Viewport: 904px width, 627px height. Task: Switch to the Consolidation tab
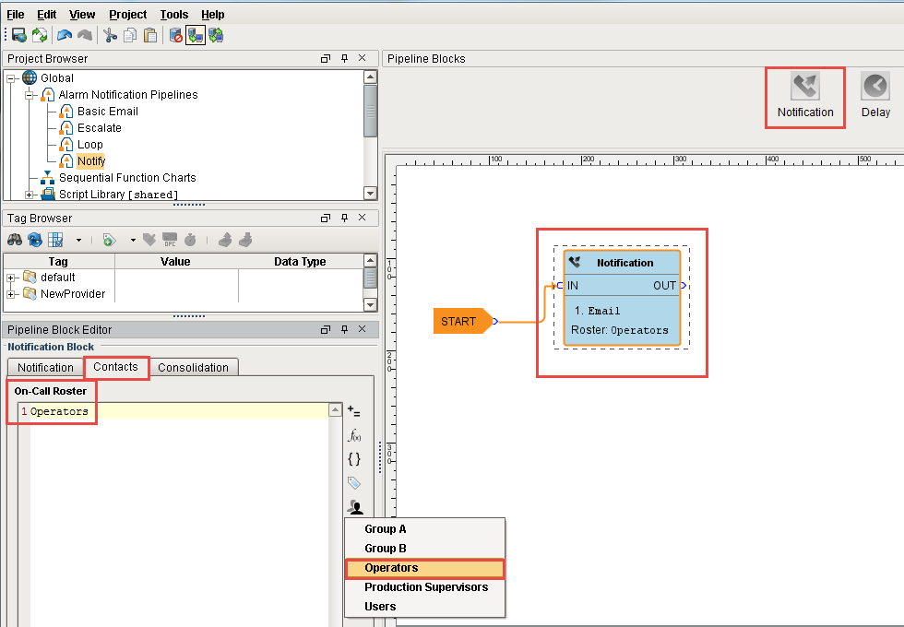(x=194, y=367)
